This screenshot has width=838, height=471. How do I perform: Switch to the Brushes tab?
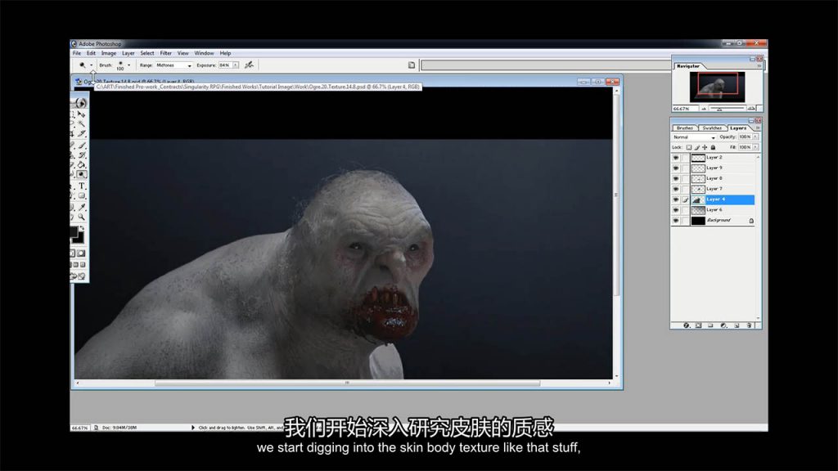[x=685, y=128]
